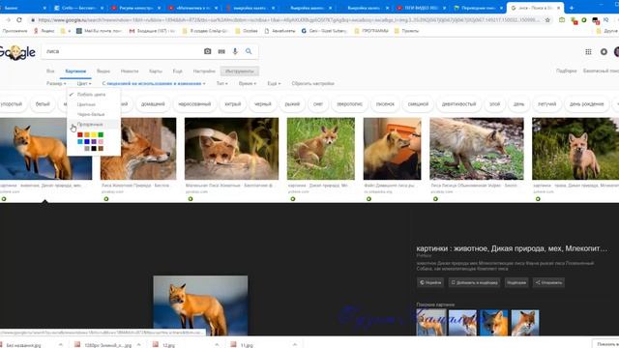
Task: Open the on-screen keyboard icon in search box
Action: pyautogui.click(x=221, y=51)
